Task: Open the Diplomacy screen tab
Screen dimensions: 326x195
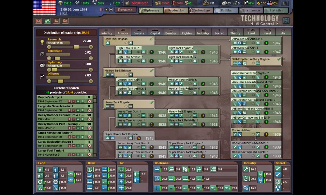Action: point(151,10)
